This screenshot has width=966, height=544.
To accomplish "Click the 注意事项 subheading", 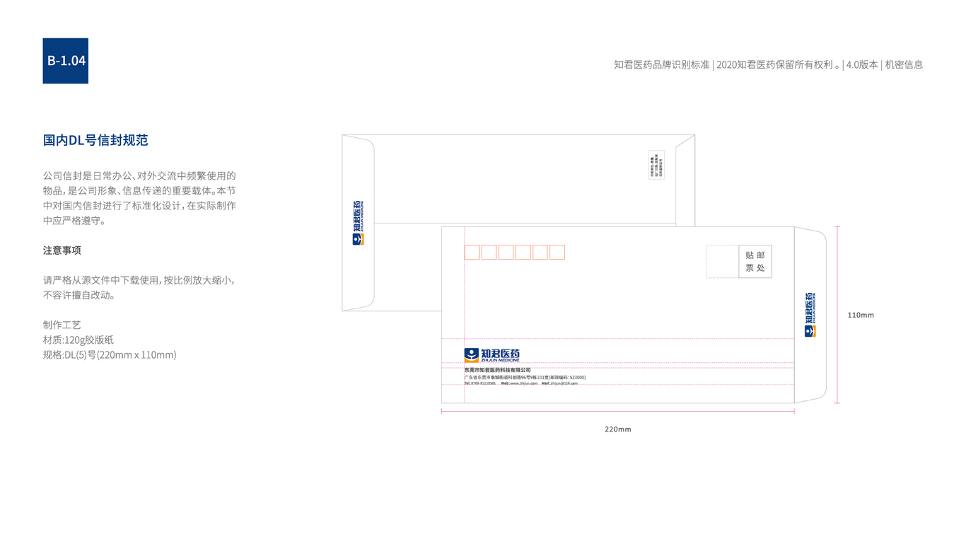I will 62,250.
